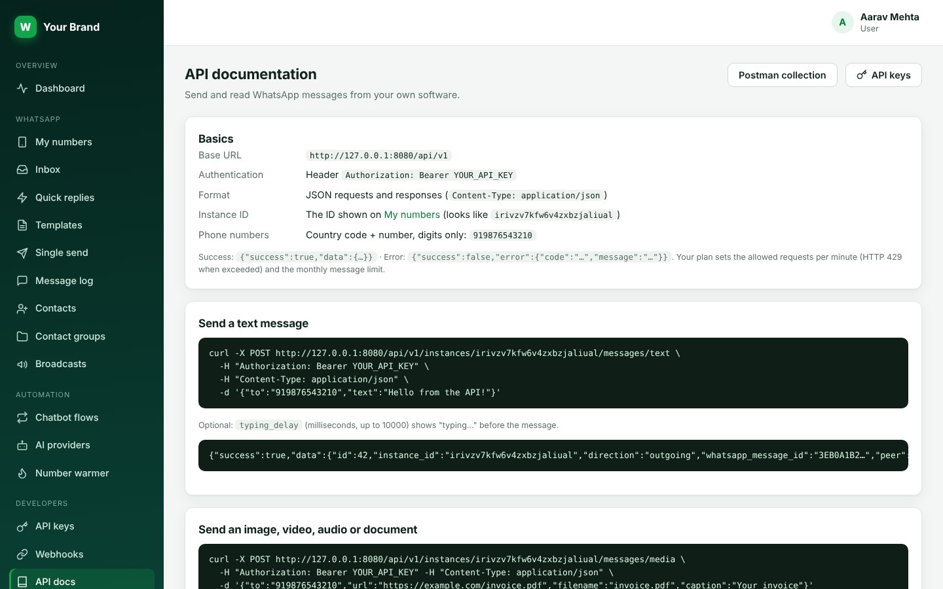Viewport: 943px width, 589px height.
Task: Click the Message log chat icon
Action: coord(22,281)
